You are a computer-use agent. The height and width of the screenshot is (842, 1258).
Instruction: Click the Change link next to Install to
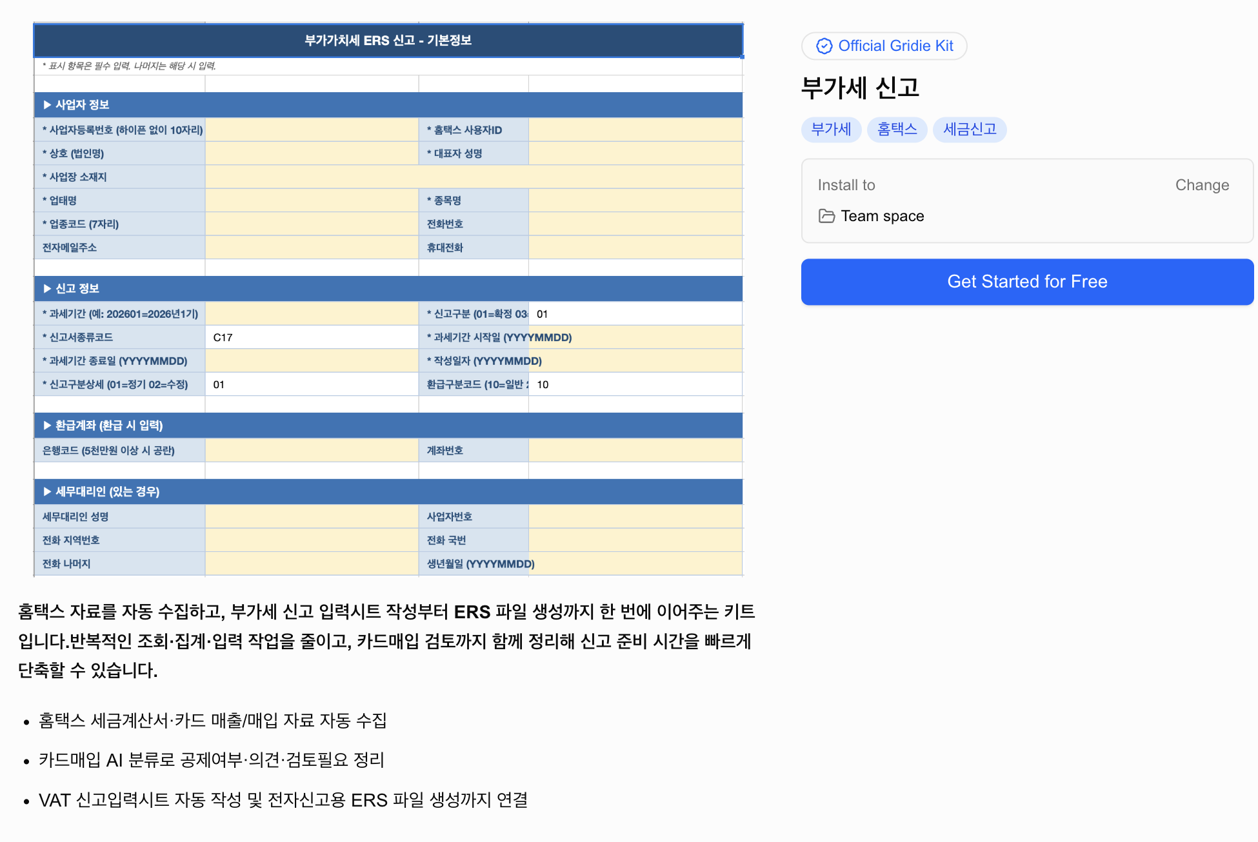[1202, 185]
